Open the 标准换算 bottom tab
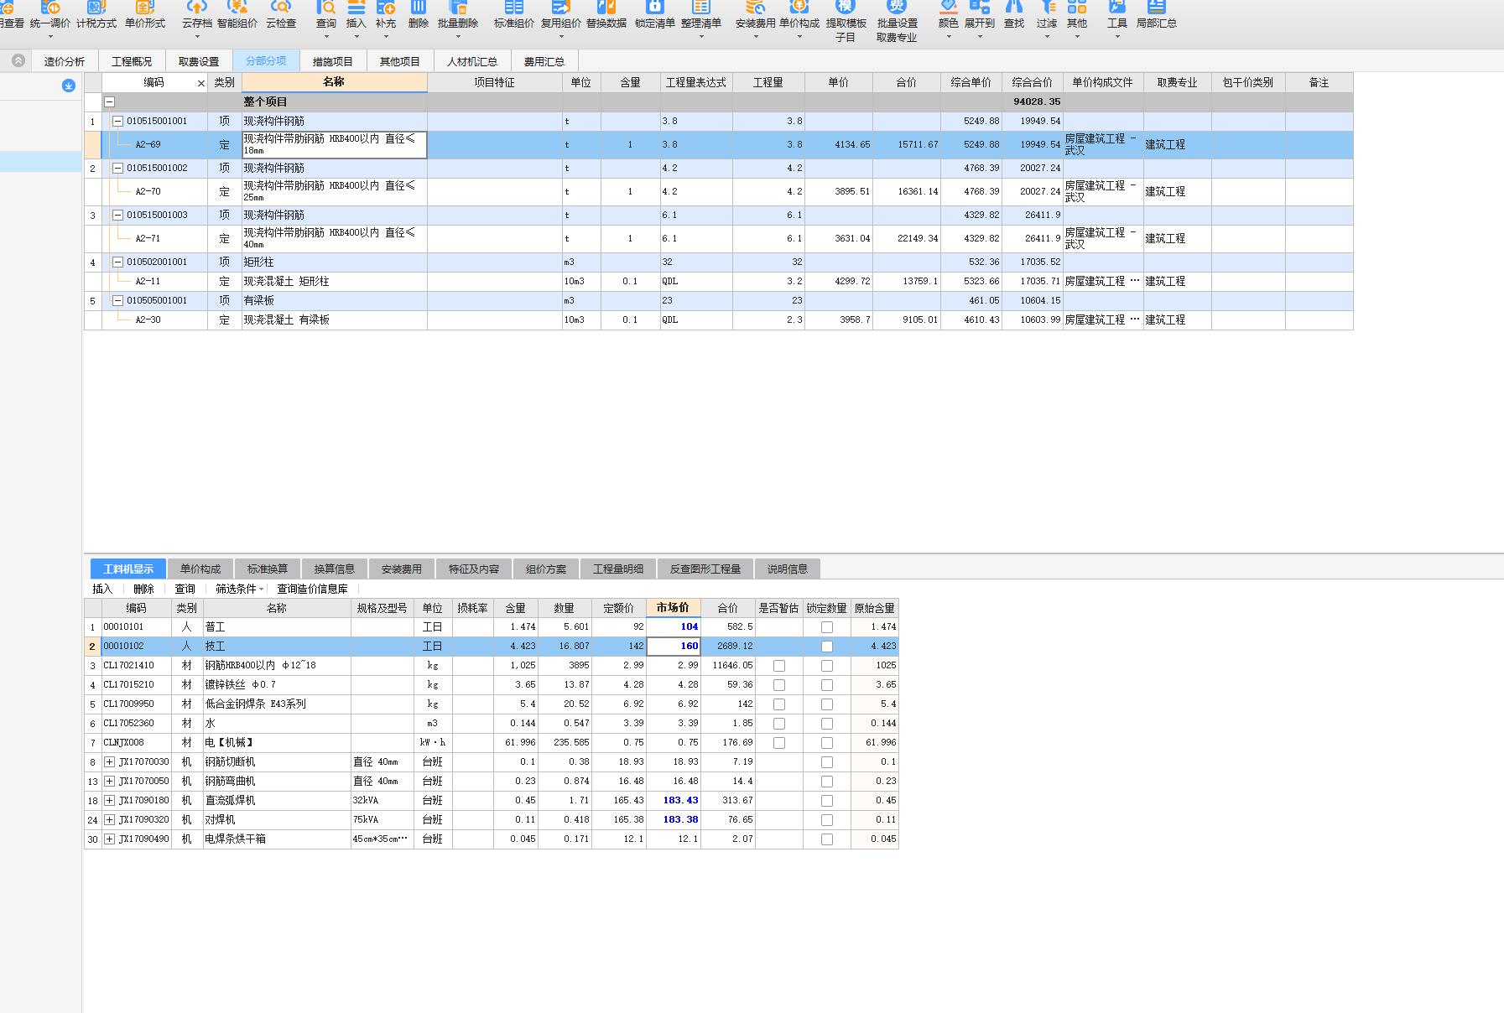 268,569
